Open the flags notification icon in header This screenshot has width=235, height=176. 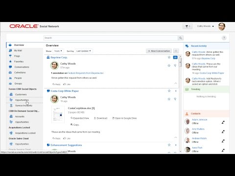pos(188,26)
